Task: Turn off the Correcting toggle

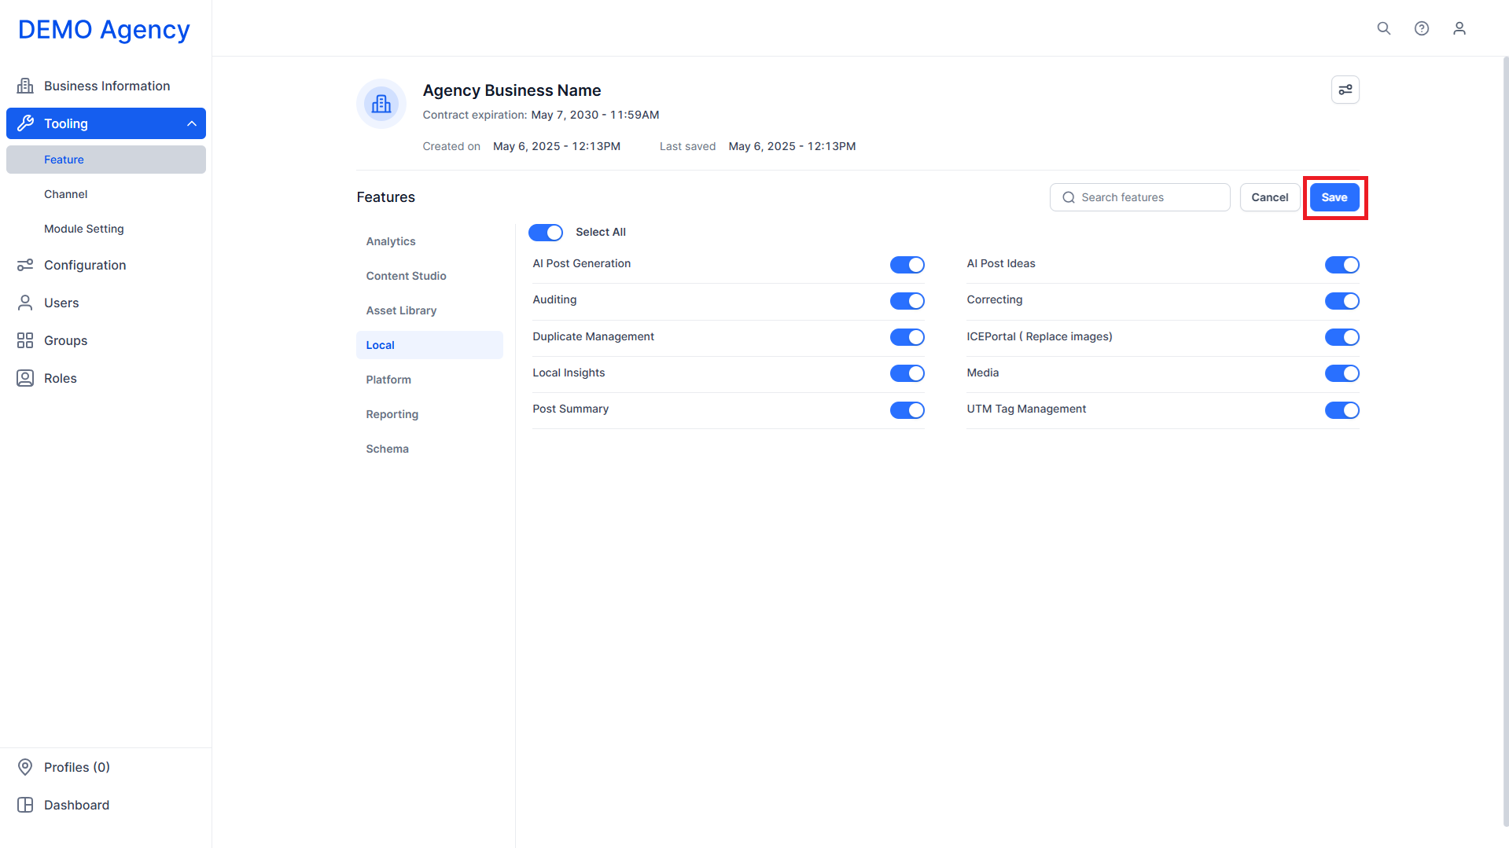Action: point(1342,301)
